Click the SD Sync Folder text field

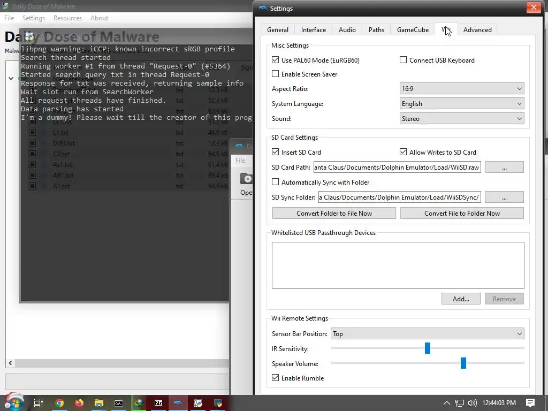pos(399,197)
